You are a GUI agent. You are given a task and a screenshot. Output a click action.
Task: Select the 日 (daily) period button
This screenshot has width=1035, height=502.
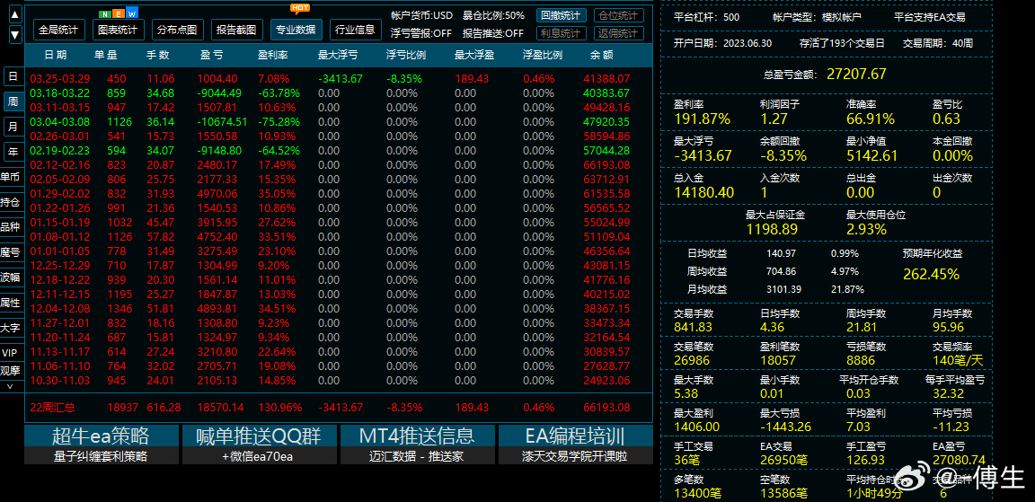[x=13, y=77]
